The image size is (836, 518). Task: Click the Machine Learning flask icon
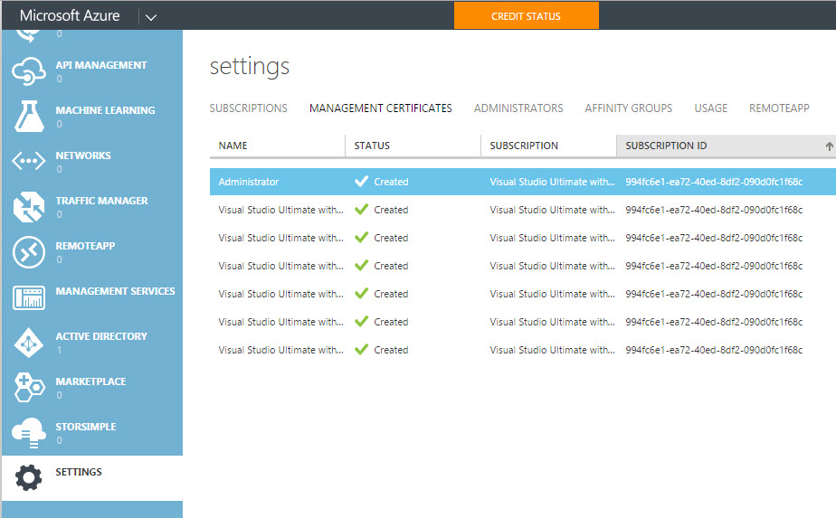pos(29,117)
